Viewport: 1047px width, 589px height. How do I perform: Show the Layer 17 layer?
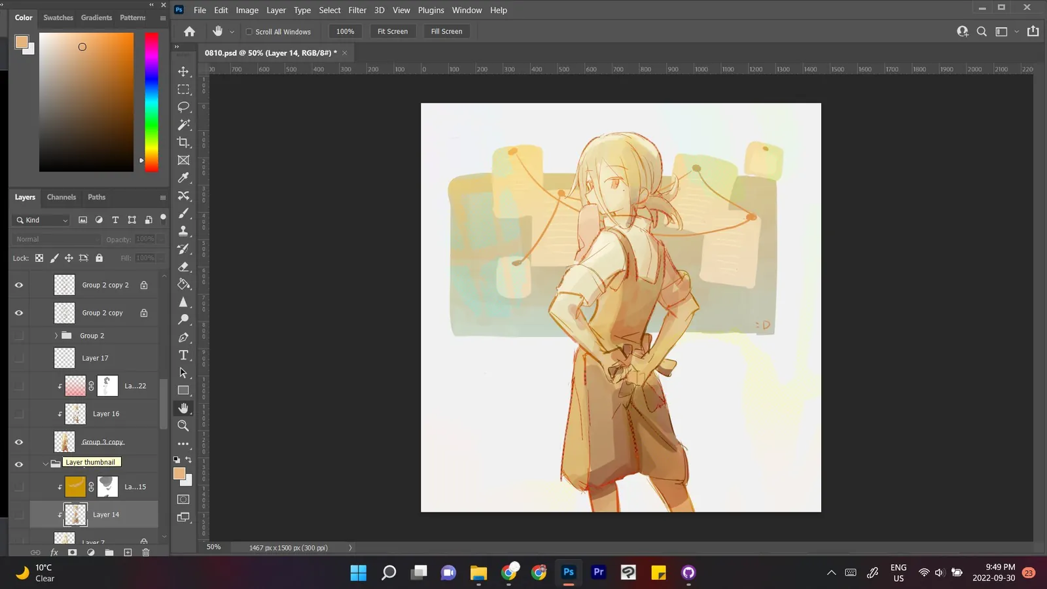(19, 358)
